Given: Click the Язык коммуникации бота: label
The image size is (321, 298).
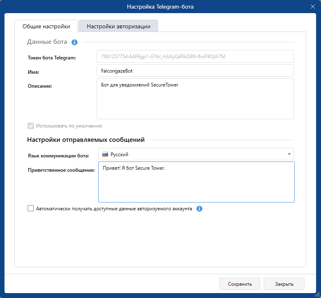Looking at the screenshot, I should (x=58, y=156).
